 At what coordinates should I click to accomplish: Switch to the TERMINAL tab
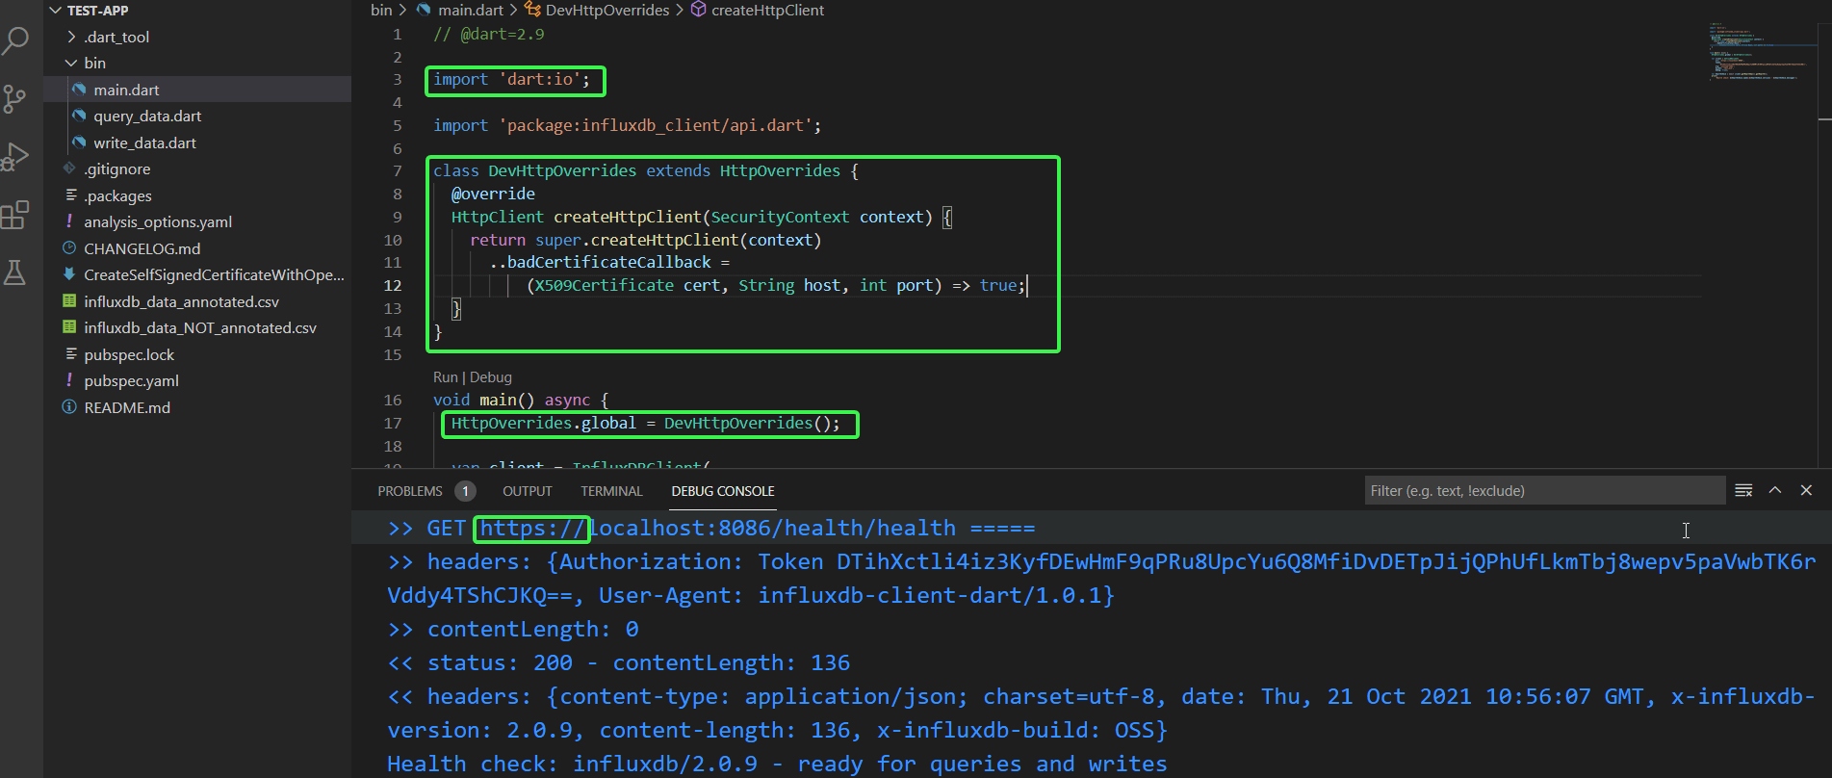click(611, 491)
